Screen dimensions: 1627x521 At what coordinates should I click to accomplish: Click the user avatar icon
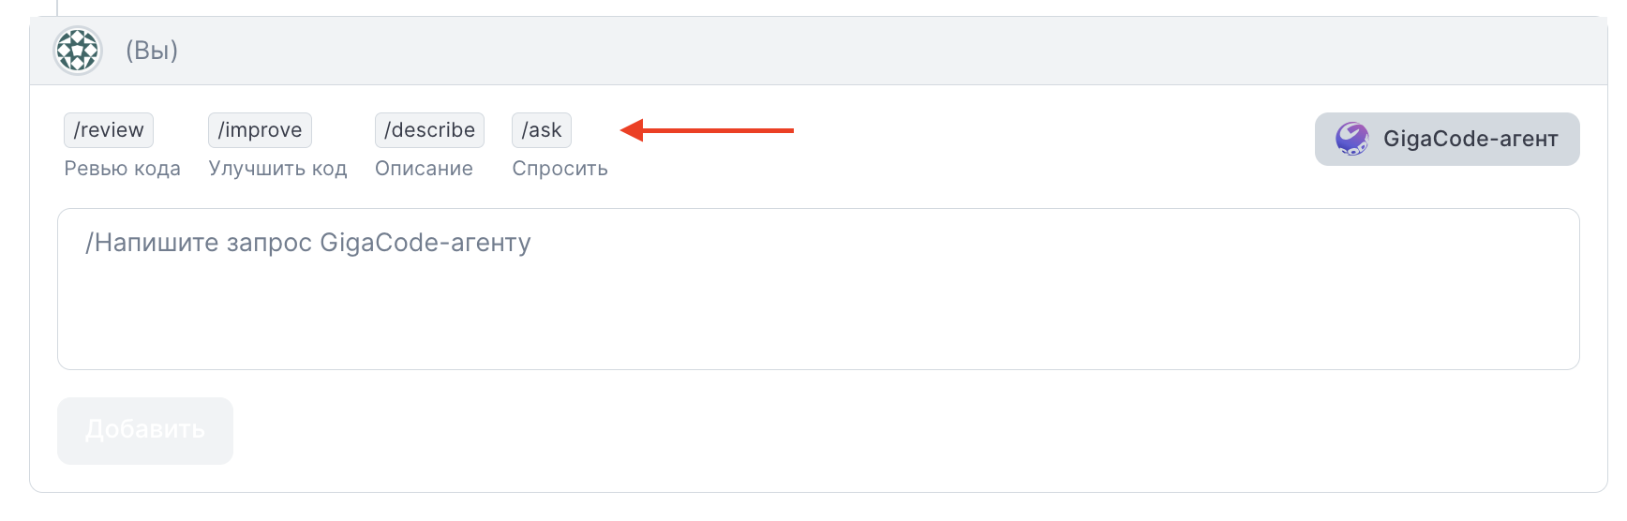click(78, 51)
